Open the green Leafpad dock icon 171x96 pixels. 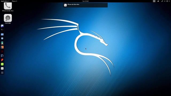[x=2, y=64]
